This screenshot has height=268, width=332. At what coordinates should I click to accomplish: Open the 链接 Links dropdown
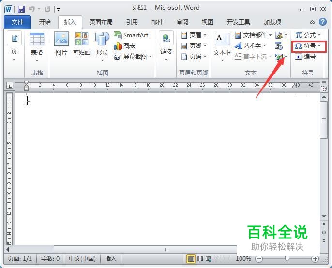[x=166, y=46]
